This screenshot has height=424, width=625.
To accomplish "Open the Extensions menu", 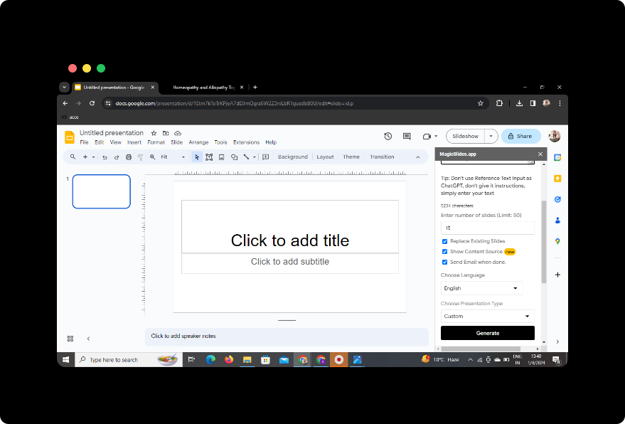I will (246, 142).
